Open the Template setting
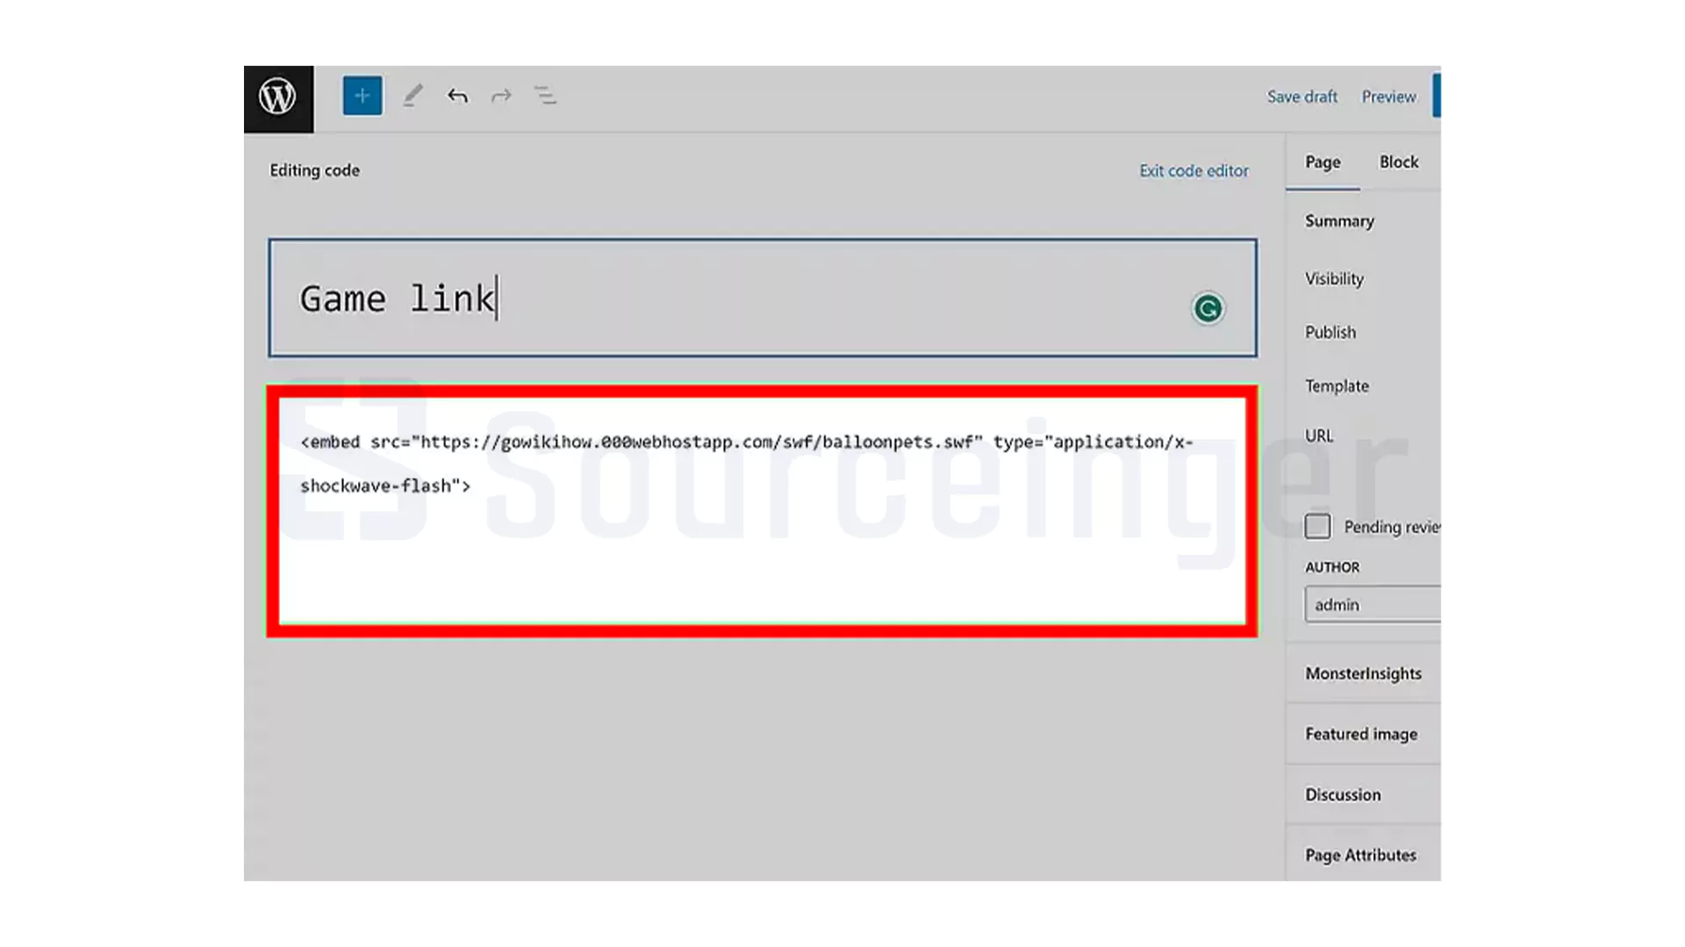The image size is (1685, 947). (1337, 386)
